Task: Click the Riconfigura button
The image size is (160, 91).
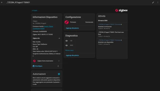Action: tap(37, 66)
